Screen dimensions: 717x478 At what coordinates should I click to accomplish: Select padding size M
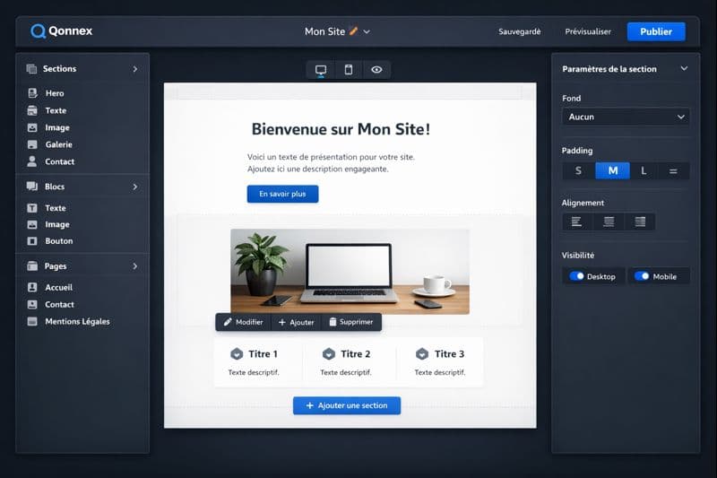point(613,171)
